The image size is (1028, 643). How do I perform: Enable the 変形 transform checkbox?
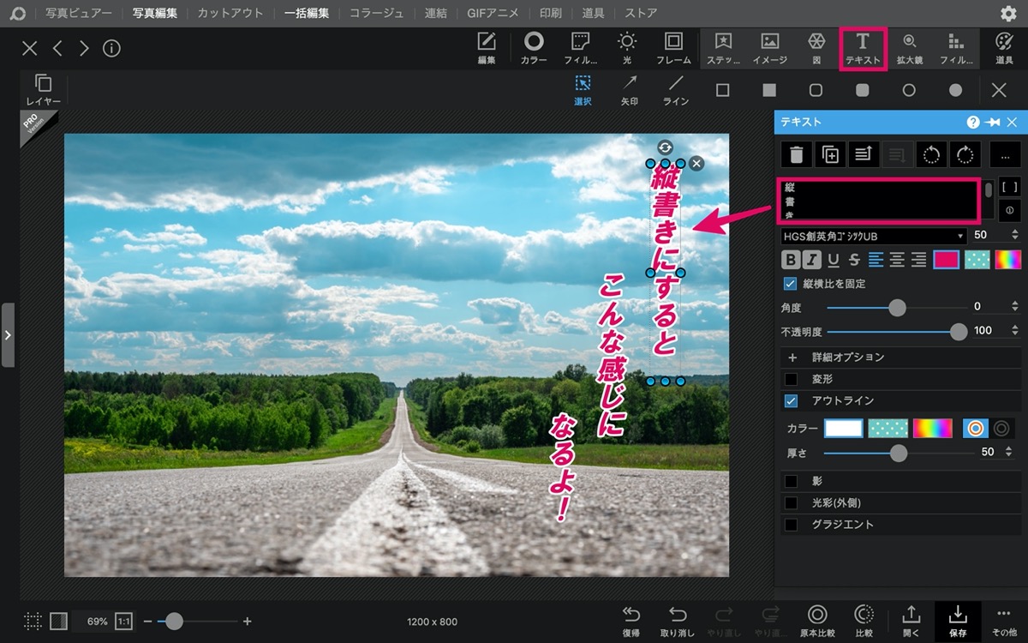tap(791, 378)
